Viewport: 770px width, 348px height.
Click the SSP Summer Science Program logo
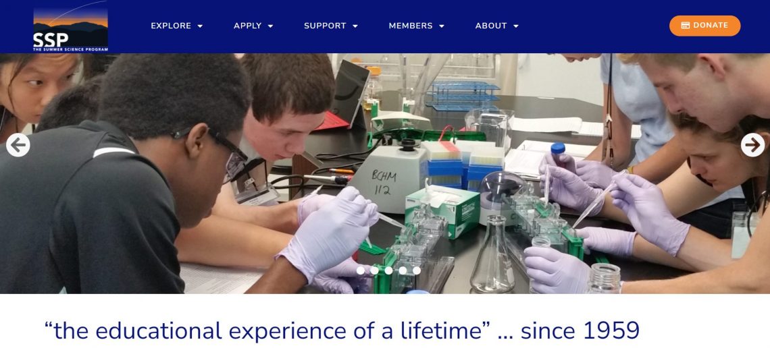(x=70, y=26)
